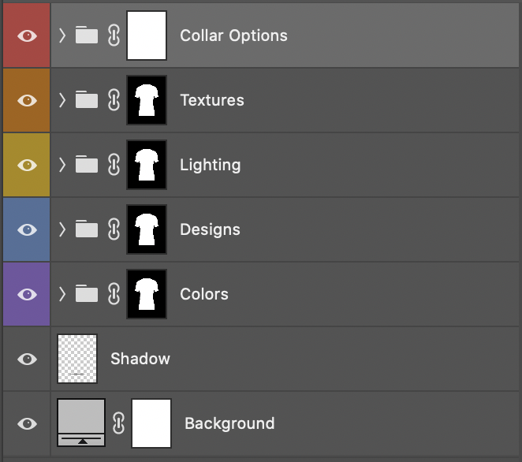Screen dimensions: 522x462
Task: Click the chain link icon on Collar Options
Action: coord(114,35)
